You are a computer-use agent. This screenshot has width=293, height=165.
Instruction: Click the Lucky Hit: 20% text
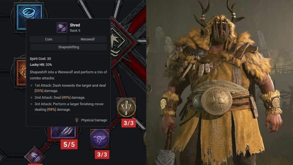point(41,65)
